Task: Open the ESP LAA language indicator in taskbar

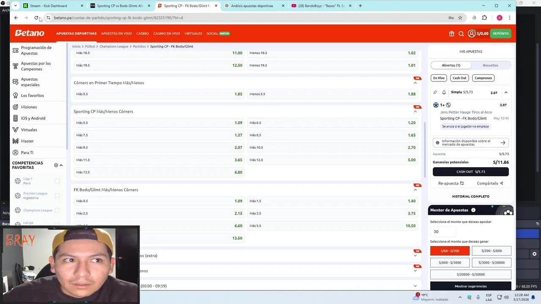Action: point(489,297)
